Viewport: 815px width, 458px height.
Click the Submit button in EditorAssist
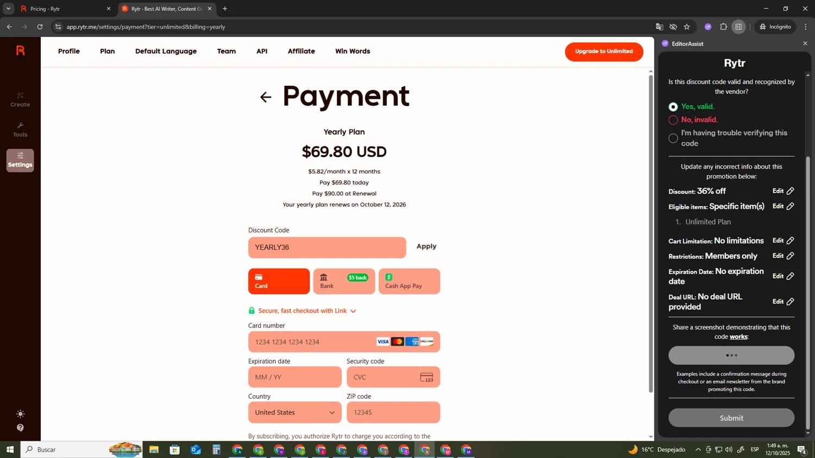point(731,418)
